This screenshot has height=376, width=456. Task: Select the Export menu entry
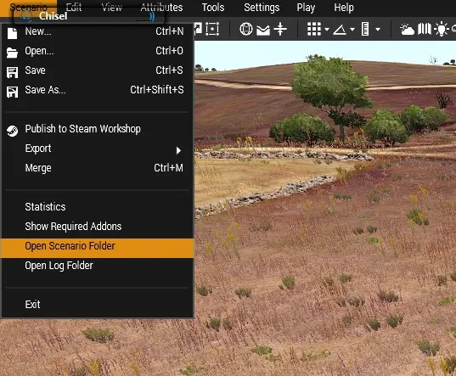coord(98,149)
